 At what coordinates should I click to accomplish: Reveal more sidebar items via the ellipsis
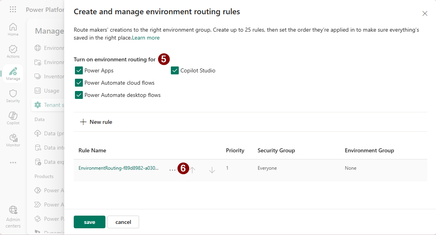click(13, 162)
